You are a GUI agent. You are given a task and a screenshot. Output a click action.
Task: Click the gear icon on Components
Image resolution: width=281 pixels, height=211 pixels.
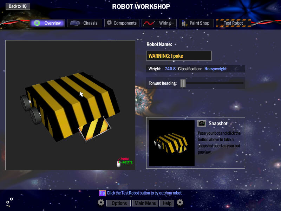click(109, 23)
